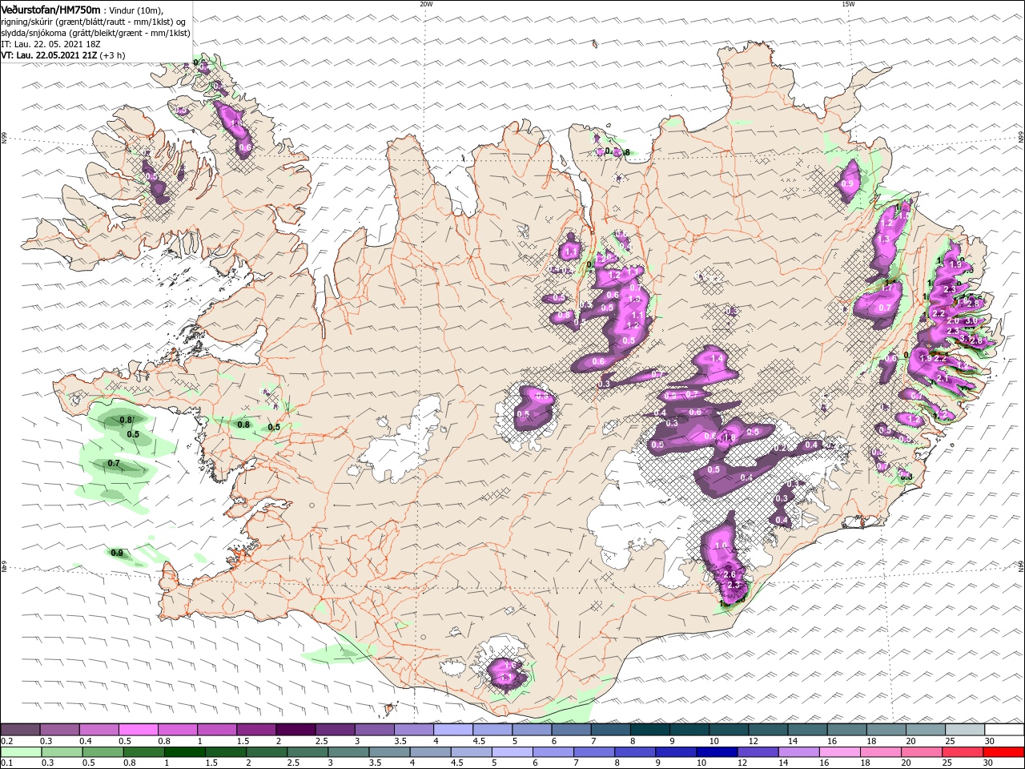The height and width of the screenshot is (769, 1025).
Task: Click the 'slydda/snjókoma' legend description line
Action: tap(95, 33)
